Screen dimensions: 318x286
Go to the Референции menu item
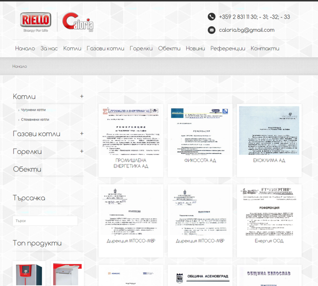228,48
